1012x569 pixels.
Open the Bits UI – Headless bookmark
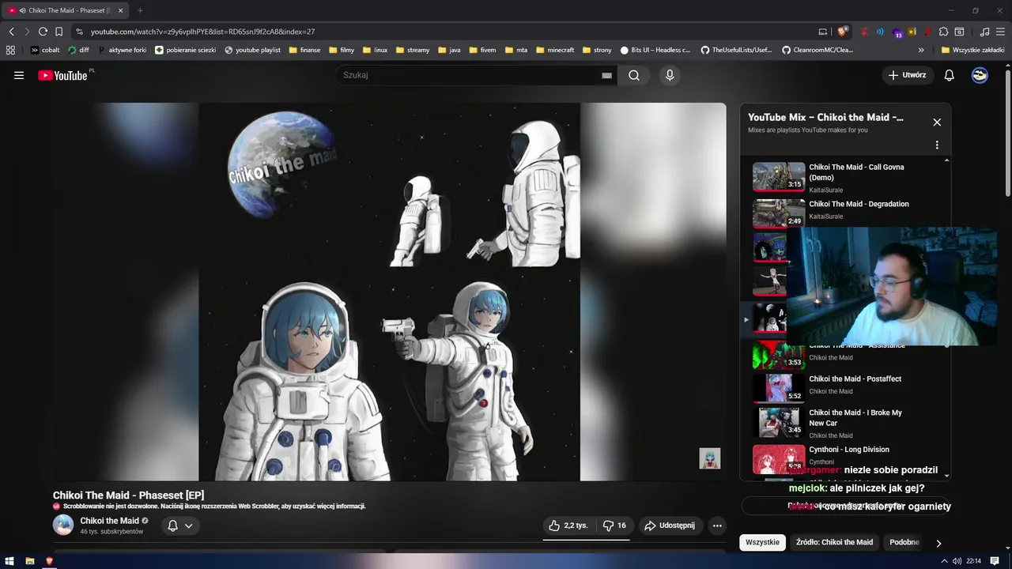coord(655,50)
